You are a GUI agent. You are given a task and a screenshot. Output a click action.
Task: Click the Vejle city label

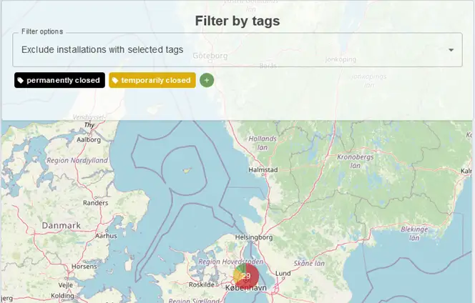(65, 285)
